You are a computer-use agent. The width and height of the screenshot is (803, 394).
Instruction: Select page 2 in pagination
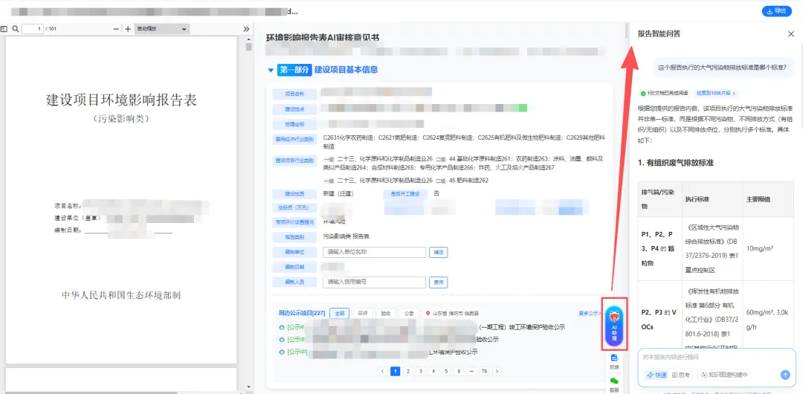click(x=407, y=371)
